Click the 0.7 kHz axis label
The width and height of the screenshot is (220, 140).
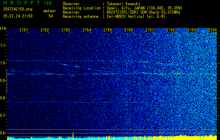(x=3, y=115)
